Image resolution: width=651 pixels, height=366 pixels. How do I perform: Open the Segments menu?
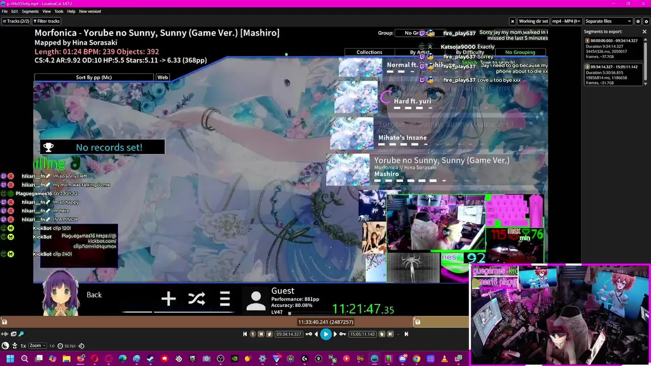[x=30, y=11]
